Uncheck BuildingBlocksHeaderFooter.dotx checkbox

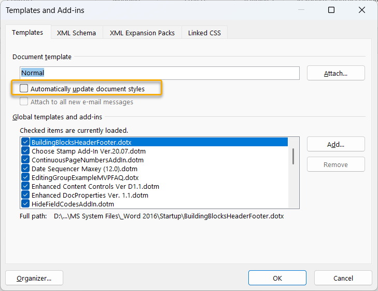point(25,142)
